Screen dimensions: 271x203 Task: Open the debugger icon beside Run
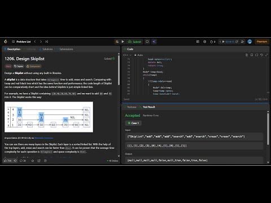click(117, 42)
